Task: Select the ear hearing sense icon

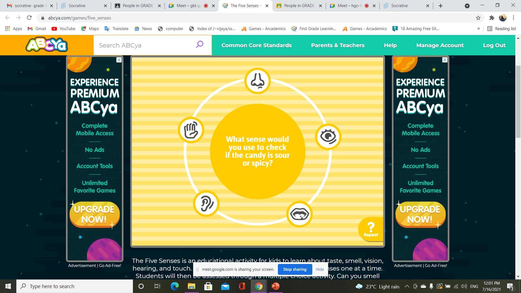Action: tap(206, 203)
